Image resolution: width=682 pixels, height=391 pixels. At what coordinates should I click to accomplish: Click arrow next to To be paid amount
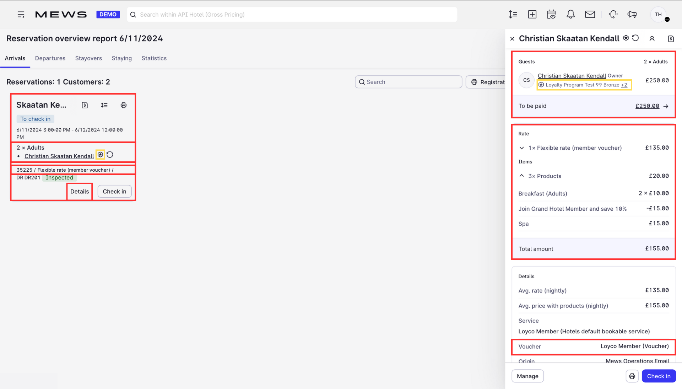coord(666,106)
